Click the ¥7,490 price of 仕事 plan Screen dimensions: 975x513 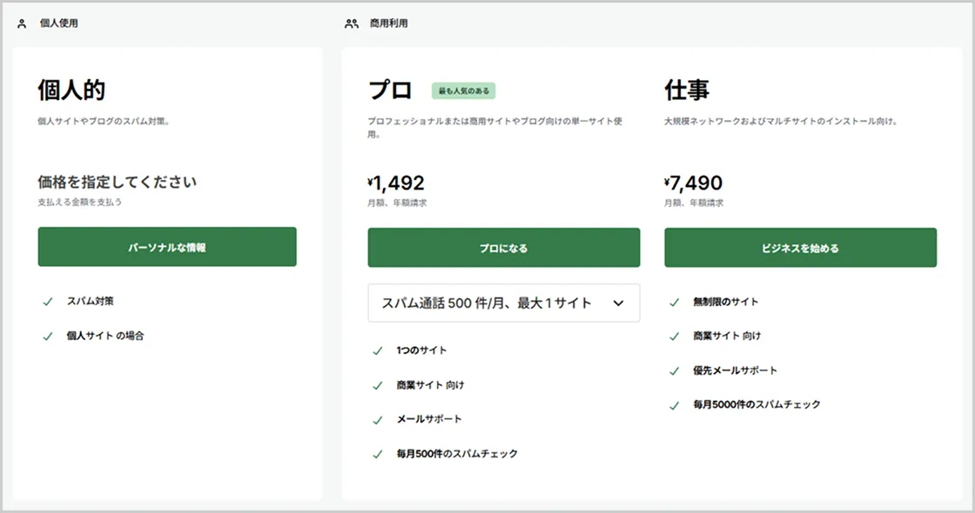694,183
